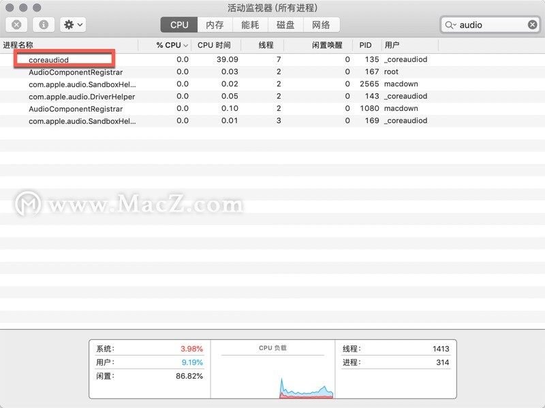
Task: Click the 用户 blue percentage value
Action: 193,362
